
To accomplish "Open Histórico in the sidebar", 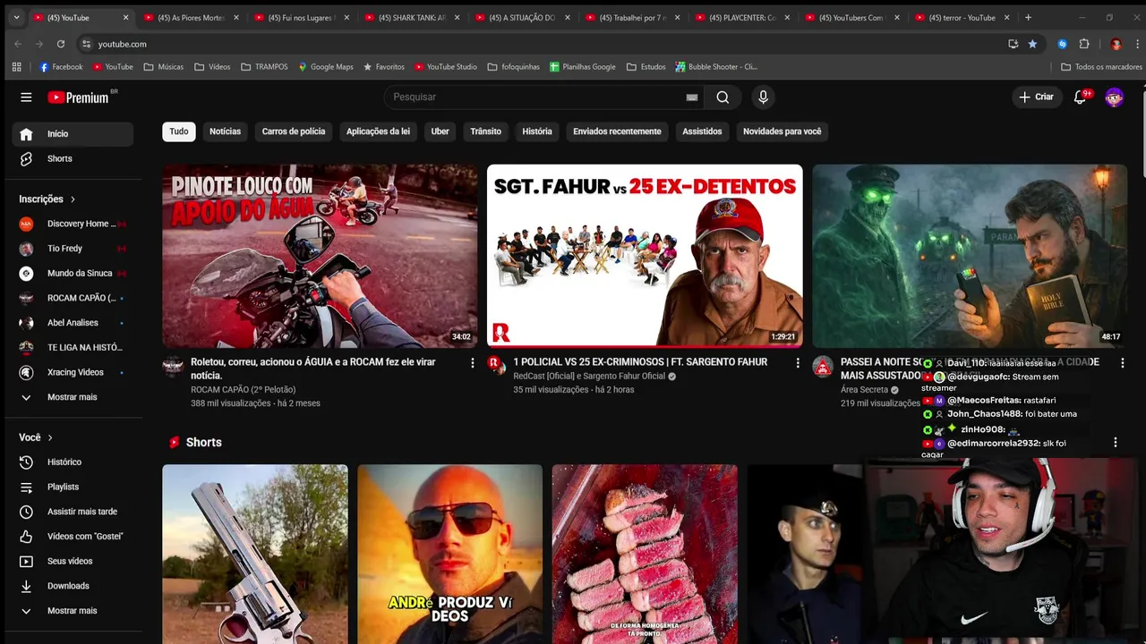I will 73,462.
